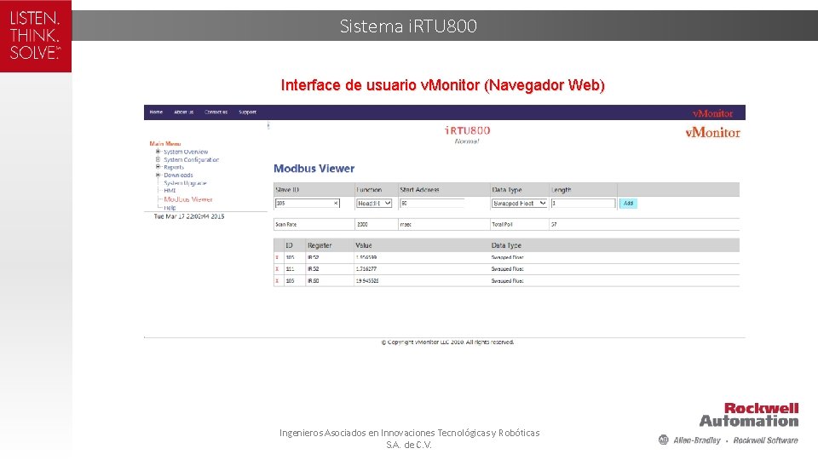This screenshot has height=460, width=818.
Task: Expand the System Overview tree node
Action: coord(158,152)
